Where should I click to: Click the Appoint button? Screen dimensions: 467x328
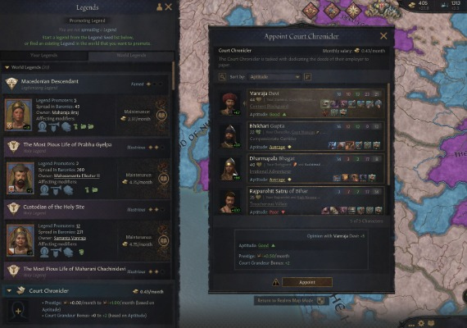click(x=307, y=282)
